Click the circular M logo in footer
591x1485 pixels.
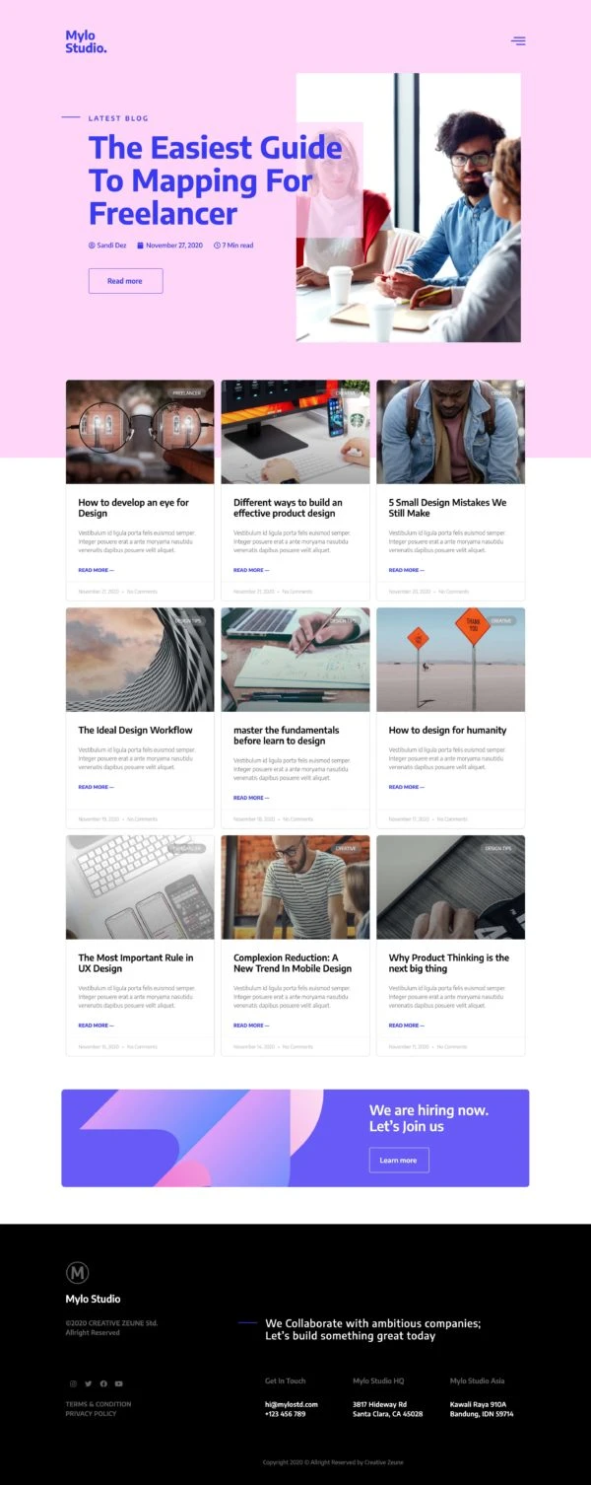(77, 1272)
